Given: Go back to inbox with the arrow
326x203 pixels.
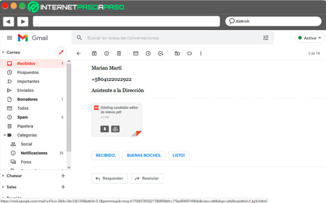Looking at the screenshot, I should tap(79, 53).
